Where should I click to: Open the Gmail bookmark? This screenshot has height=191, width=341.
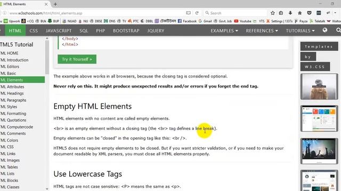click(205, 21)
